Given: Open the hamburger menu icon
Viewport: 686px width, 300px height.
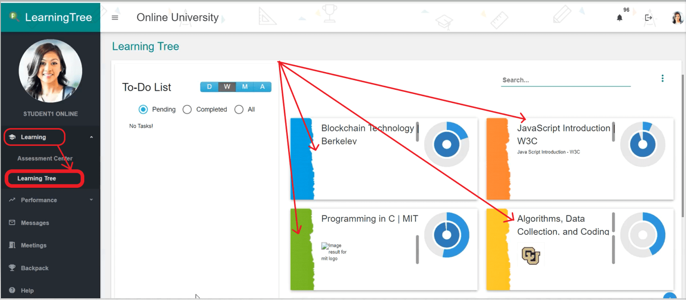Looking at the screenshot, I should pos(115,18).
